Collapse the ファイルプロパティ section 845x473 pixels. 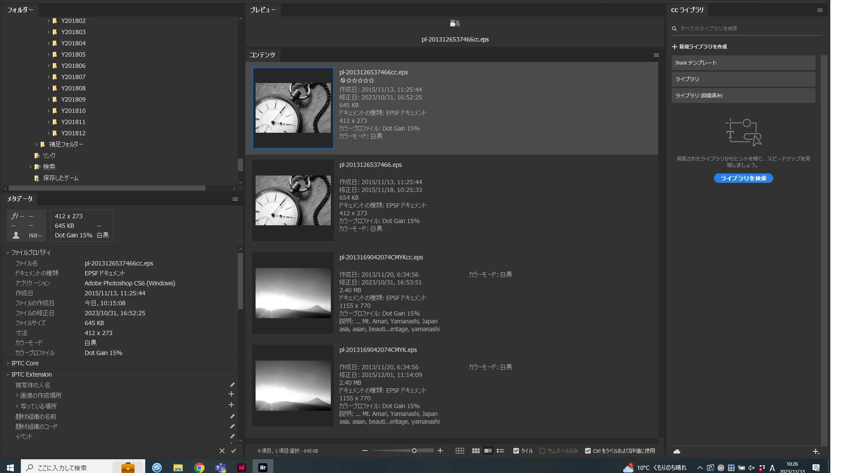coord(8,252)
